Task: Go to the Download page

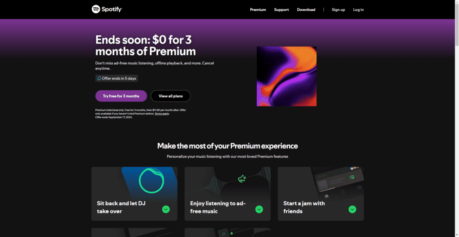Action: pos(306,10)
